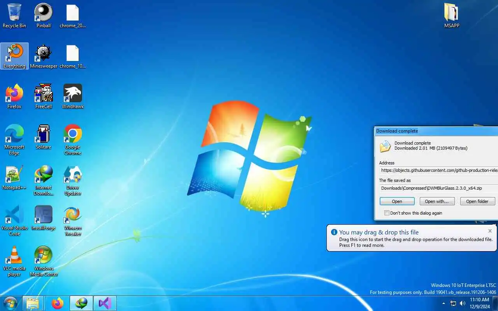Select the Google Chrome desktop shortcut
The height and width of the screenshot is (311, 498).
[x=73, y=140]
